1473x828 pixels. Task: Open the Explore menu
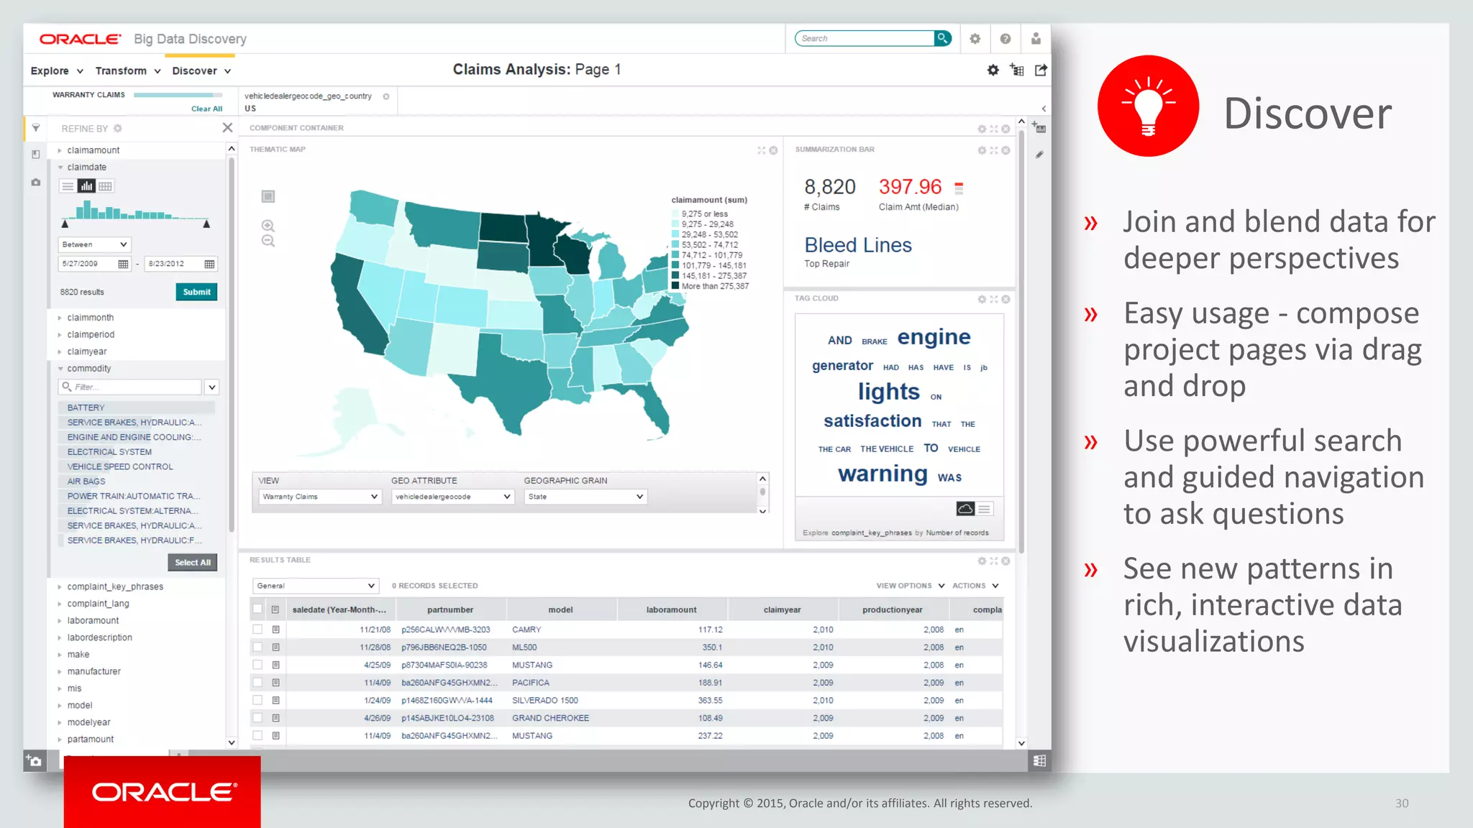pyautogui.click(x=57, y=70)
